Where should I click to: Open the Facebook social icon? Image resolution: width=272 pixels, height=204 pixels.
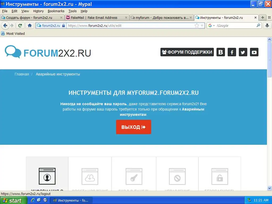coord(232,52)
